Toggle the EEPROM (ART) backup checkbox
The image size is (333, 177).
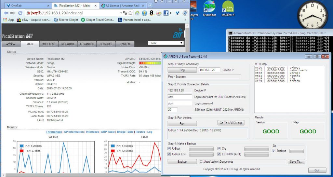pos(219,154)
